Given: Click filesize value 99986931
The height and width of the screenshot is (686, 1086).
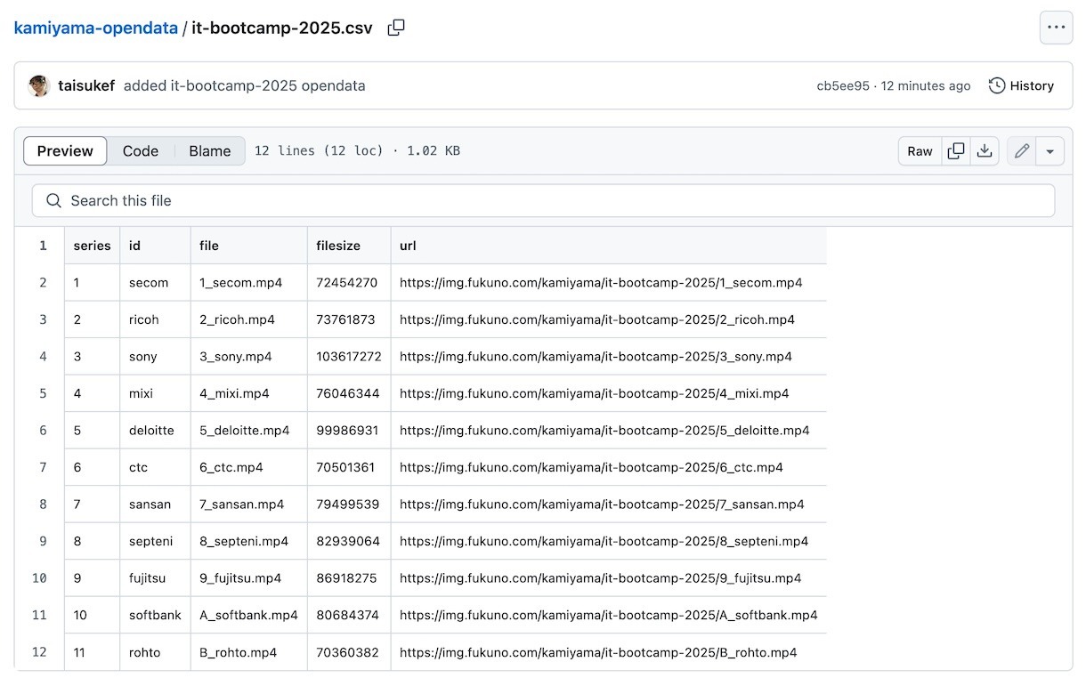Looking at the screenshot, I should (347, 431).
